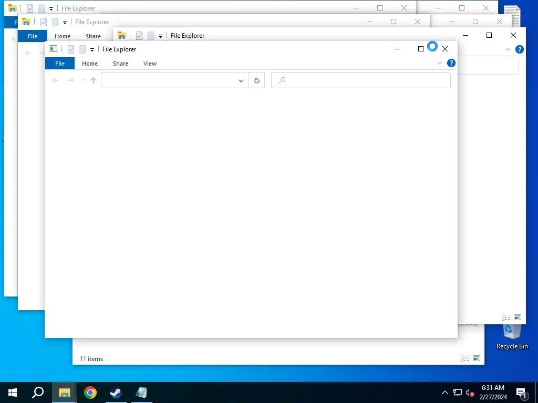Viewport: 538px width, 403px height.
Task: Switch 11 items window to large icons view
Action: pos(476,358)
